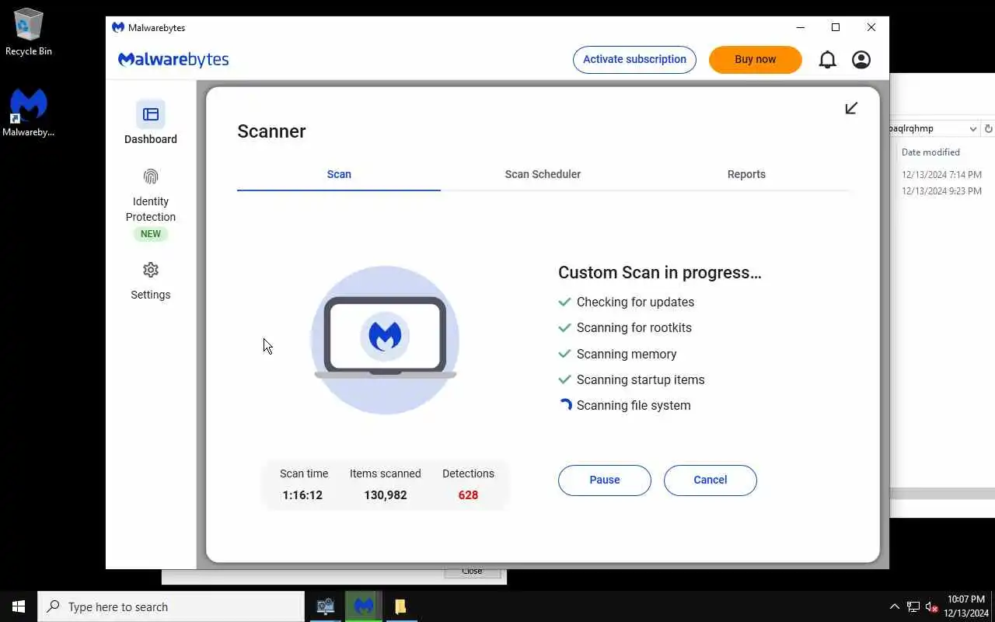Open the Dashboard sidebar icon
The height and width of the screenshot is (622, 995).
coord(151,114)
